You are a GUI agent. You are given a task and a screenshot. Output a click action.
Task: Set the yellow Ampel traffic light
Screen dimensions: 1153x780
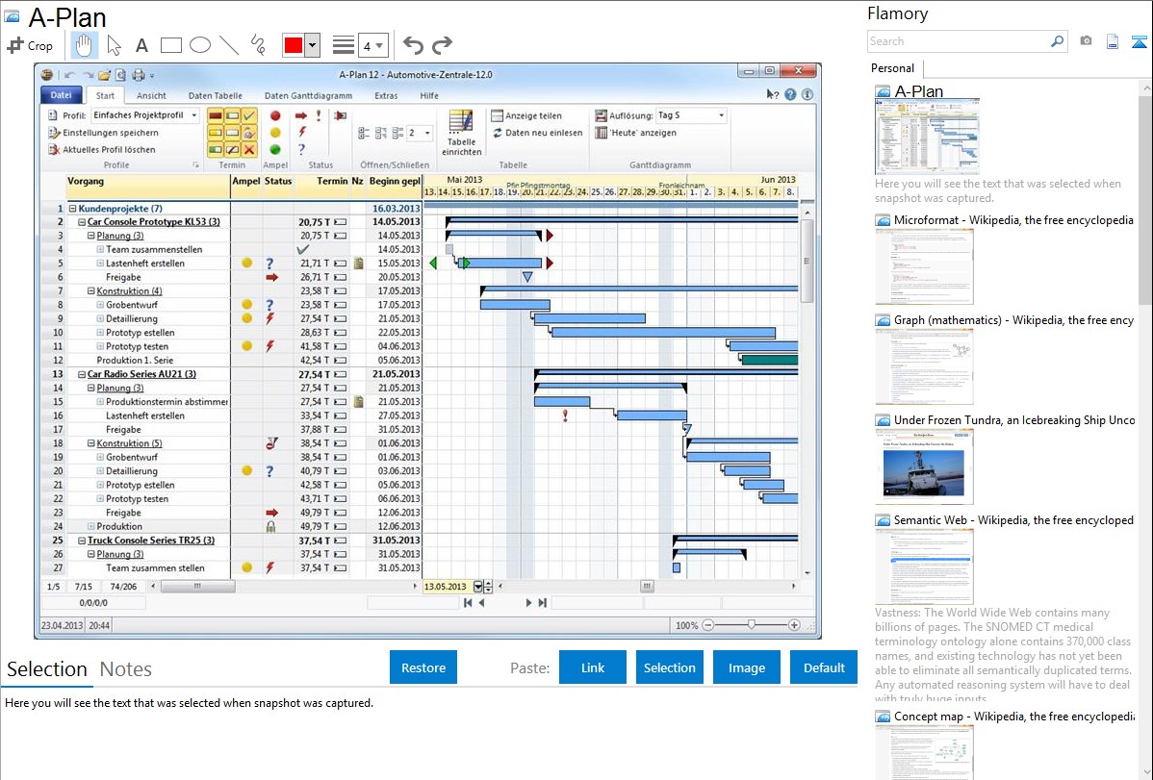click(275, 133)
